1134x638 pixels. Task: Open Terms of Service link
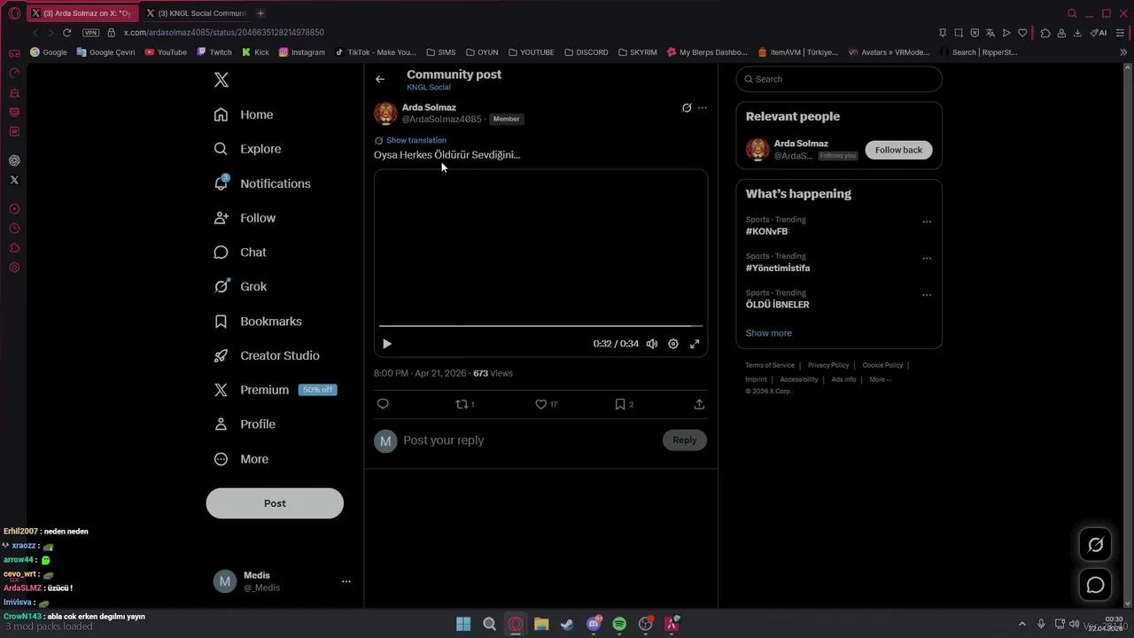pyautogui.click(x=770, y=365)
